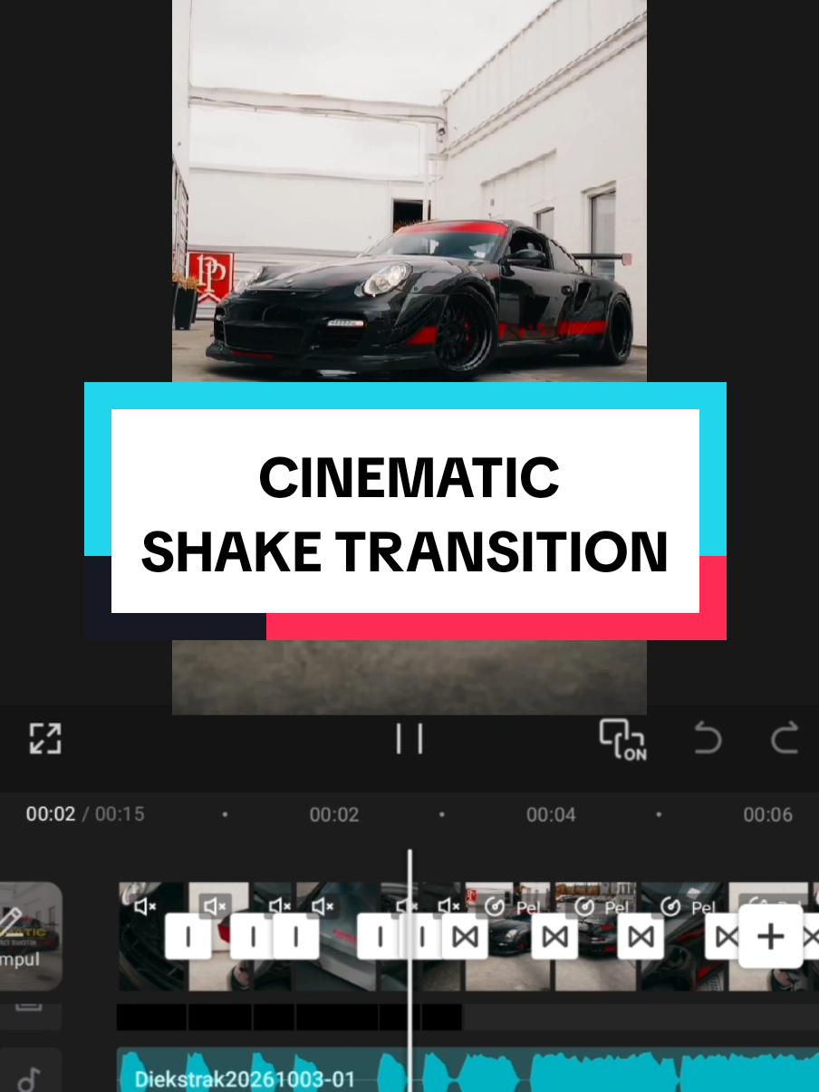This screenshot has height=1092, width=819.
Task: Click the 00:04 mark on the timeline ruler
Action: 551,815
